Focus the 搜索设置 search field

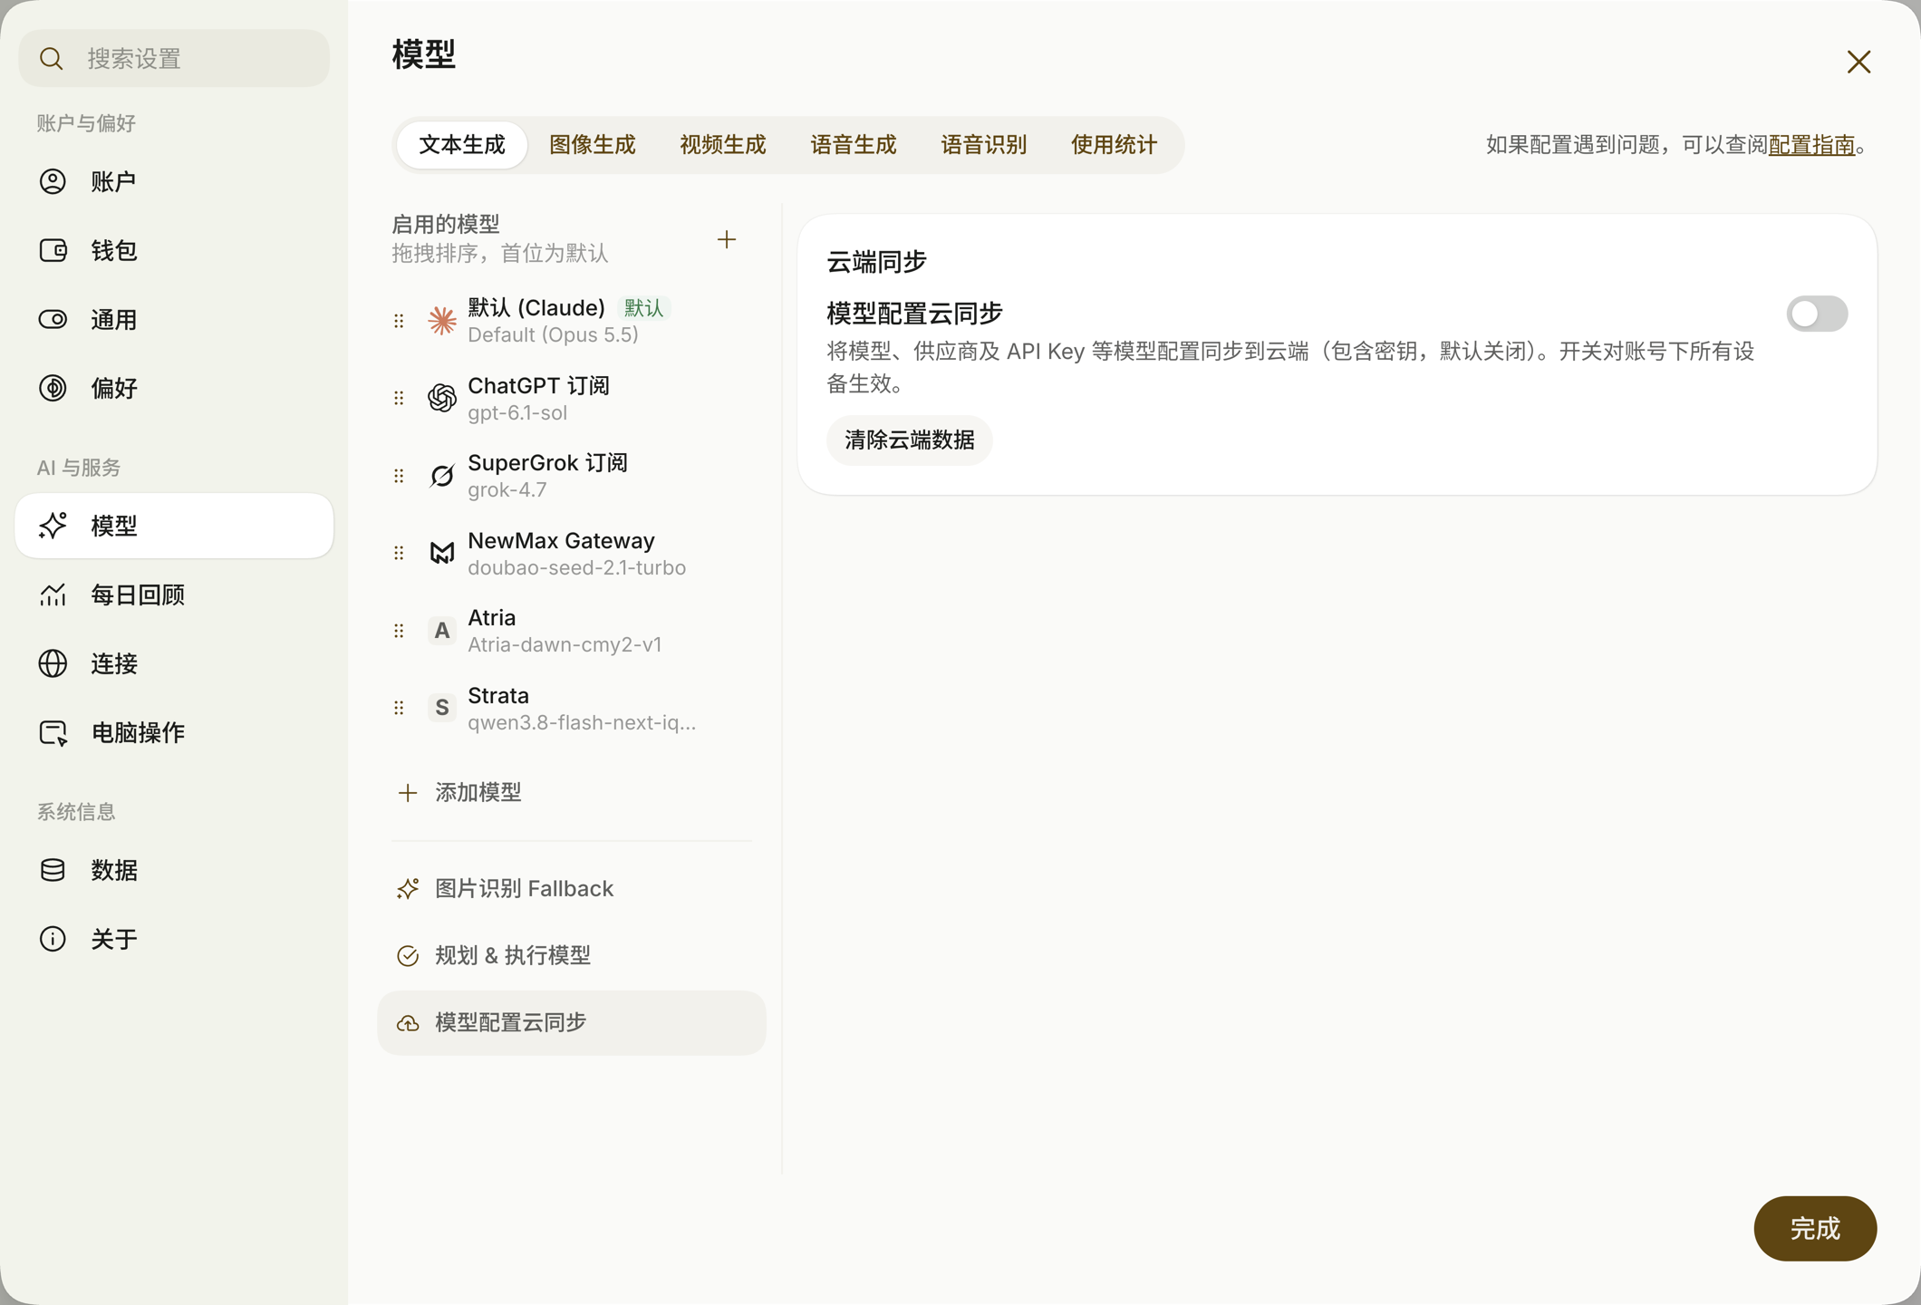(x=174, y=59)
